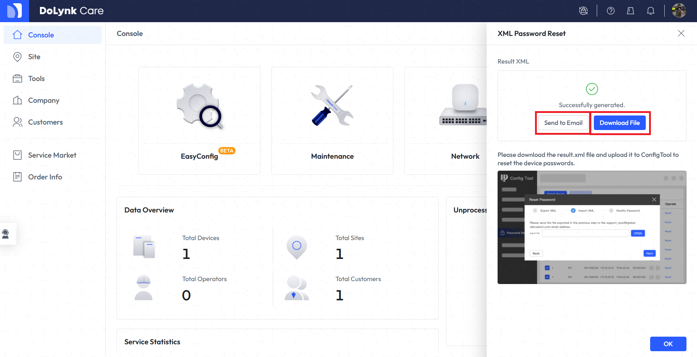Click the Download File button
Viewport: 697px width, 357px height.
pyautogui.click(x=620, y=123)
